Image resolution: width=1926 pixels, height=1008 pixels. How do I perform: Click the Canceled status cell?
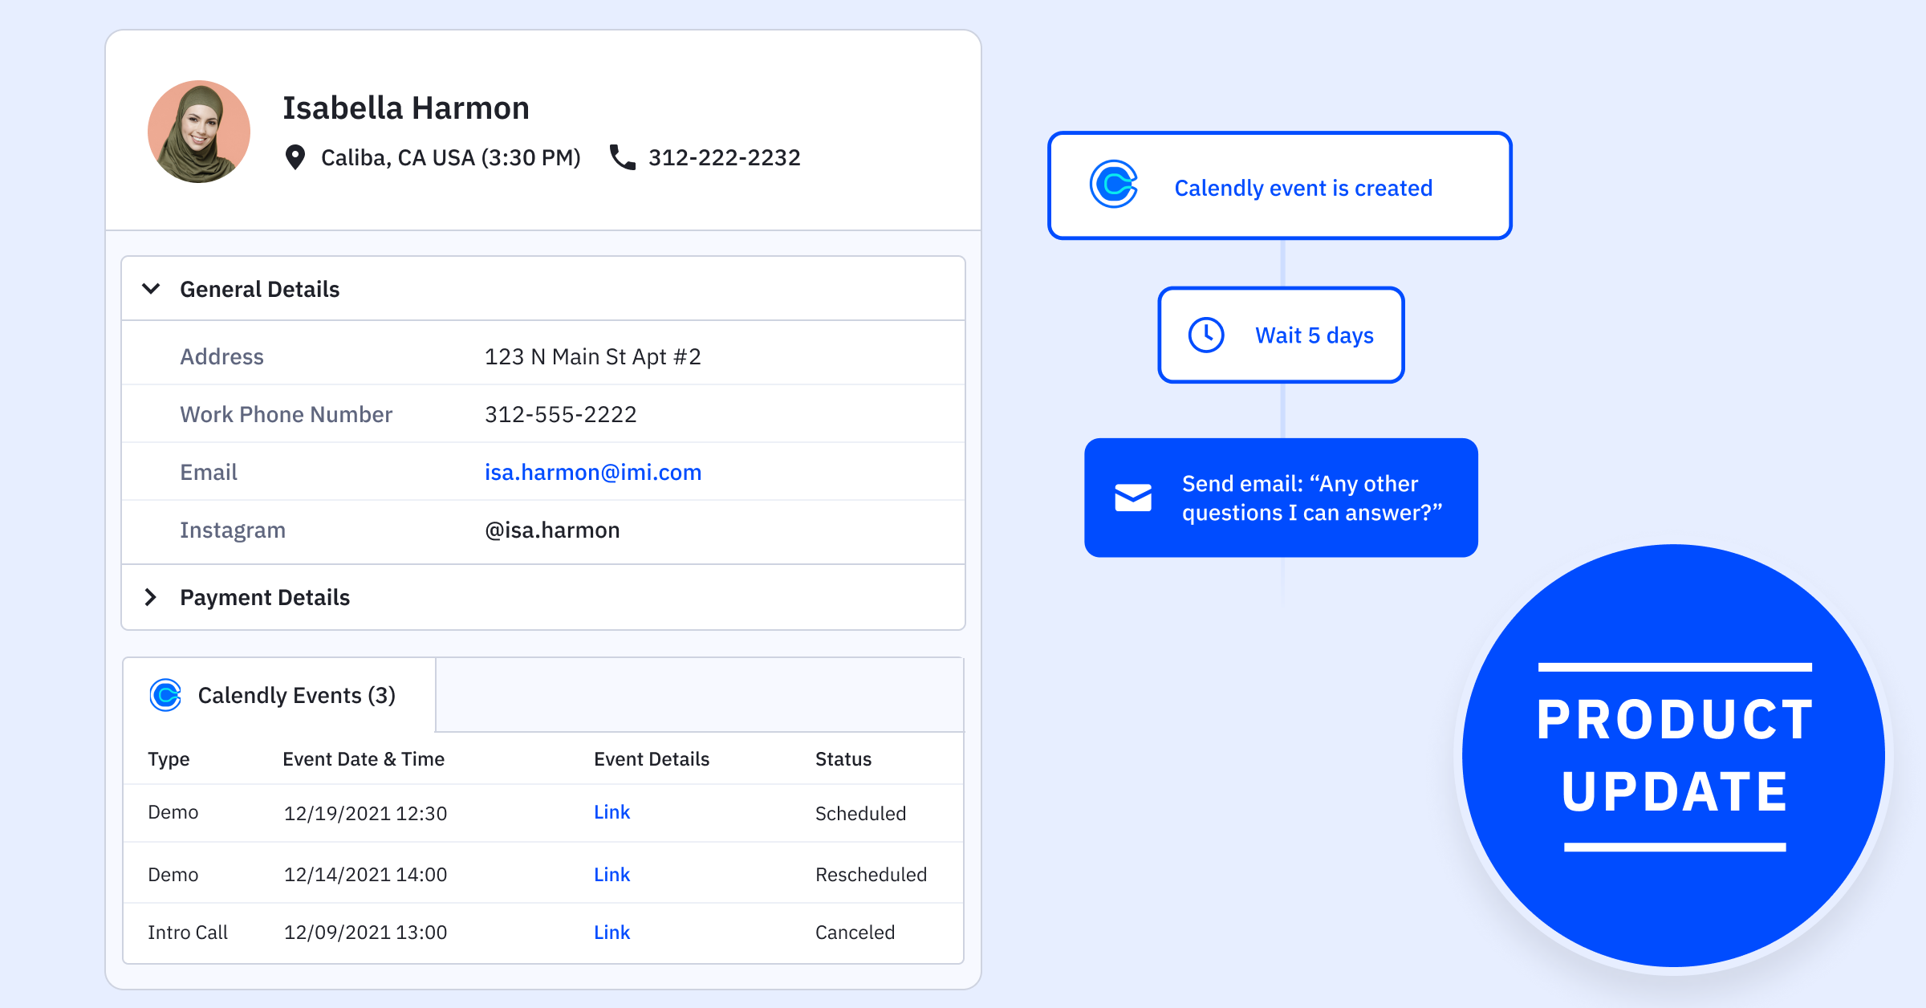point(855,933)
